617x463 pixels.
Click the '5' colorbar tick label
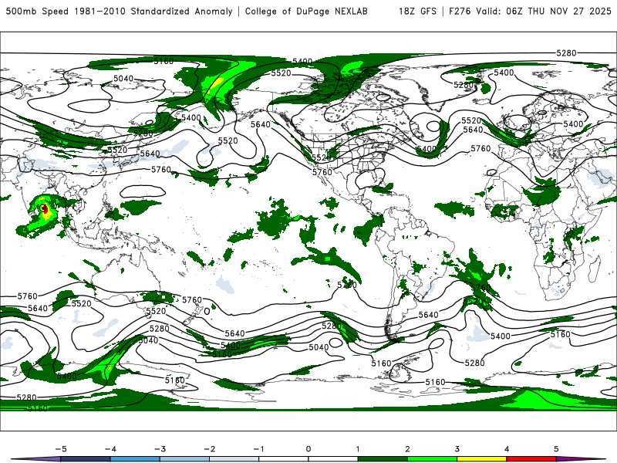[x=556, y=449]
